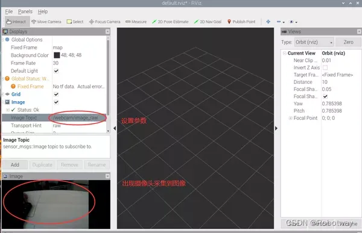
Task: Click the Displays panel monitor icon
Action: [x=5, y=31]
